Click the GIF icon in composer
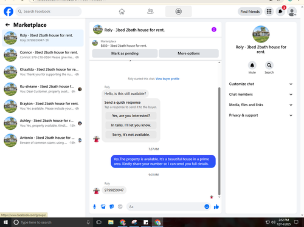This screenshot has width=304, height=227. pyautogui.click(x=120, y=206)
